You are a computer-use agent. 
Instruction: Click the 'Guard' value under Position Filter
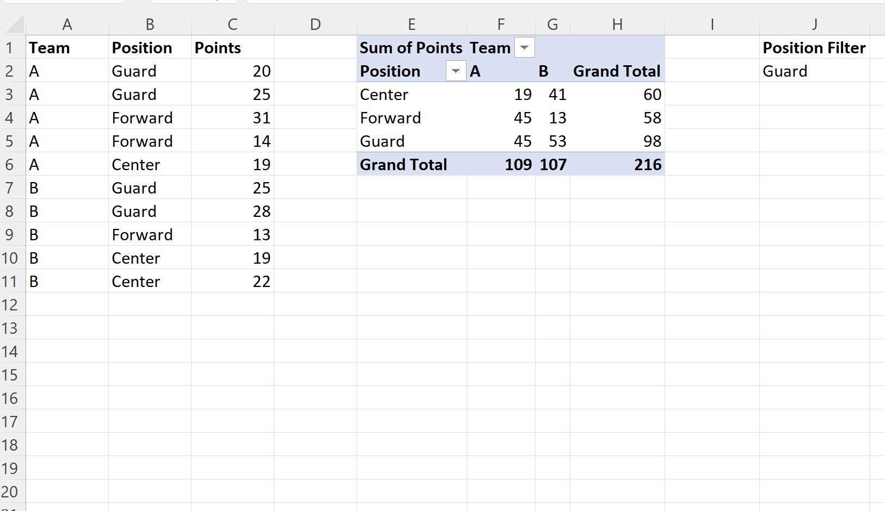click(x=785, y=71)
